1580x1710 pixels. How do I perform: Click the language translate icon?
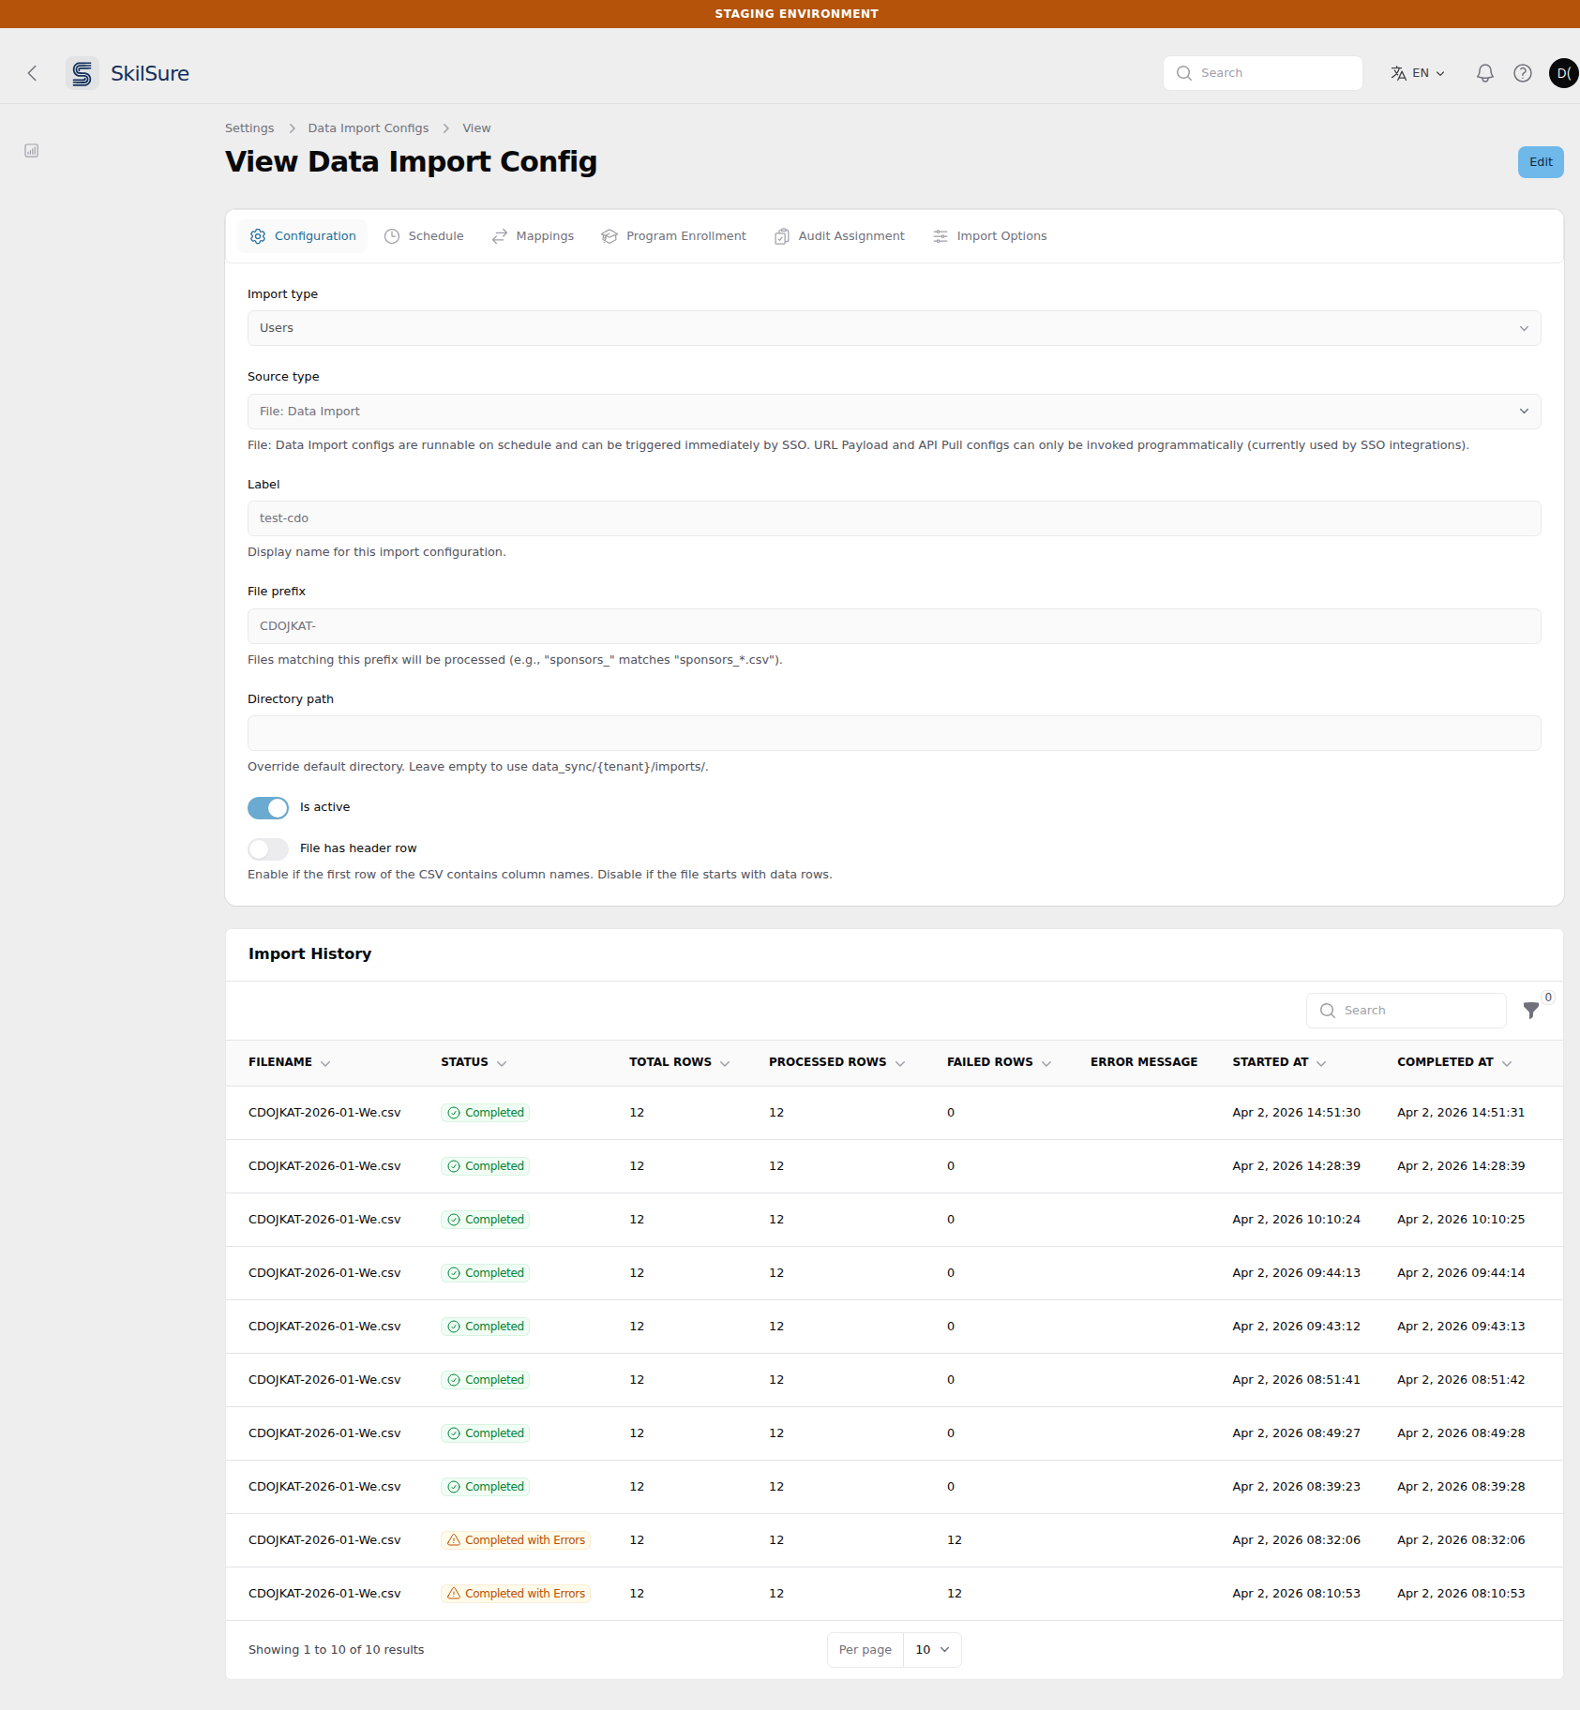1398,73
